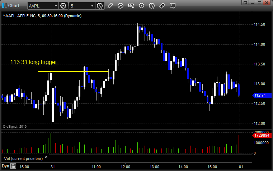
Task: Select the pencil drawing tool
Action: [110, 6]
